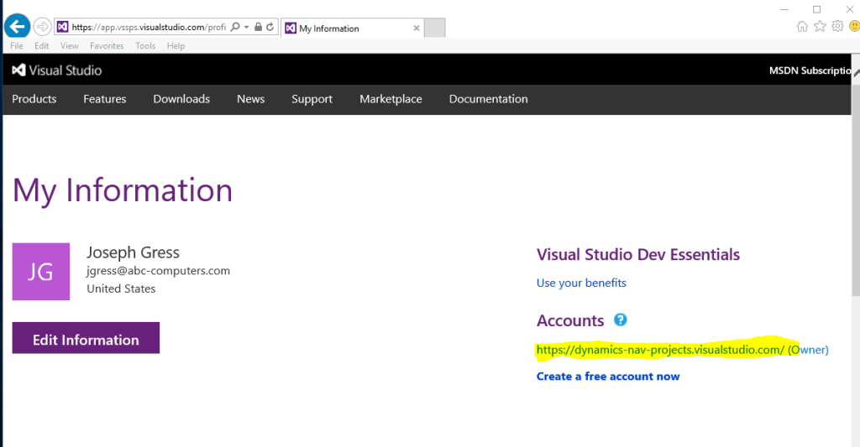The image size is (860, 447).
Task: Click the Visual Studio logo
Action: click(57, 70)
